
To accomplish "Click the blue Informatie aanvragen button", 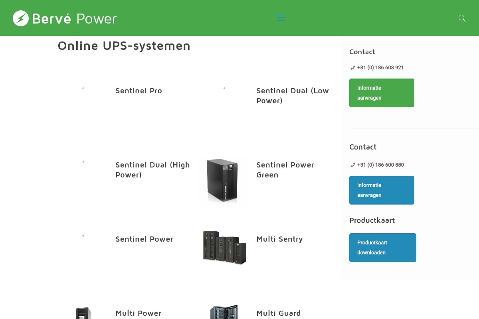I will (x=382, y=190).
